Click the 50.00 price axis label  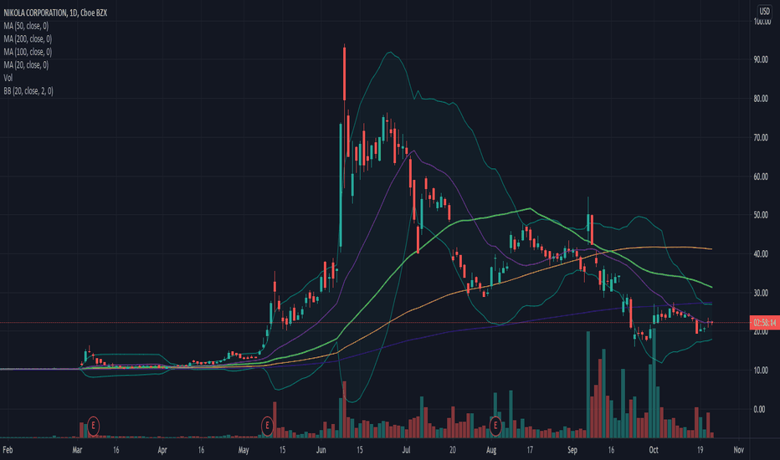click(761, 215)
